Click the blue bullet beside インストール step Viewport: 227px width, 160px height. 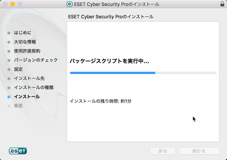[x=9, y=97]
